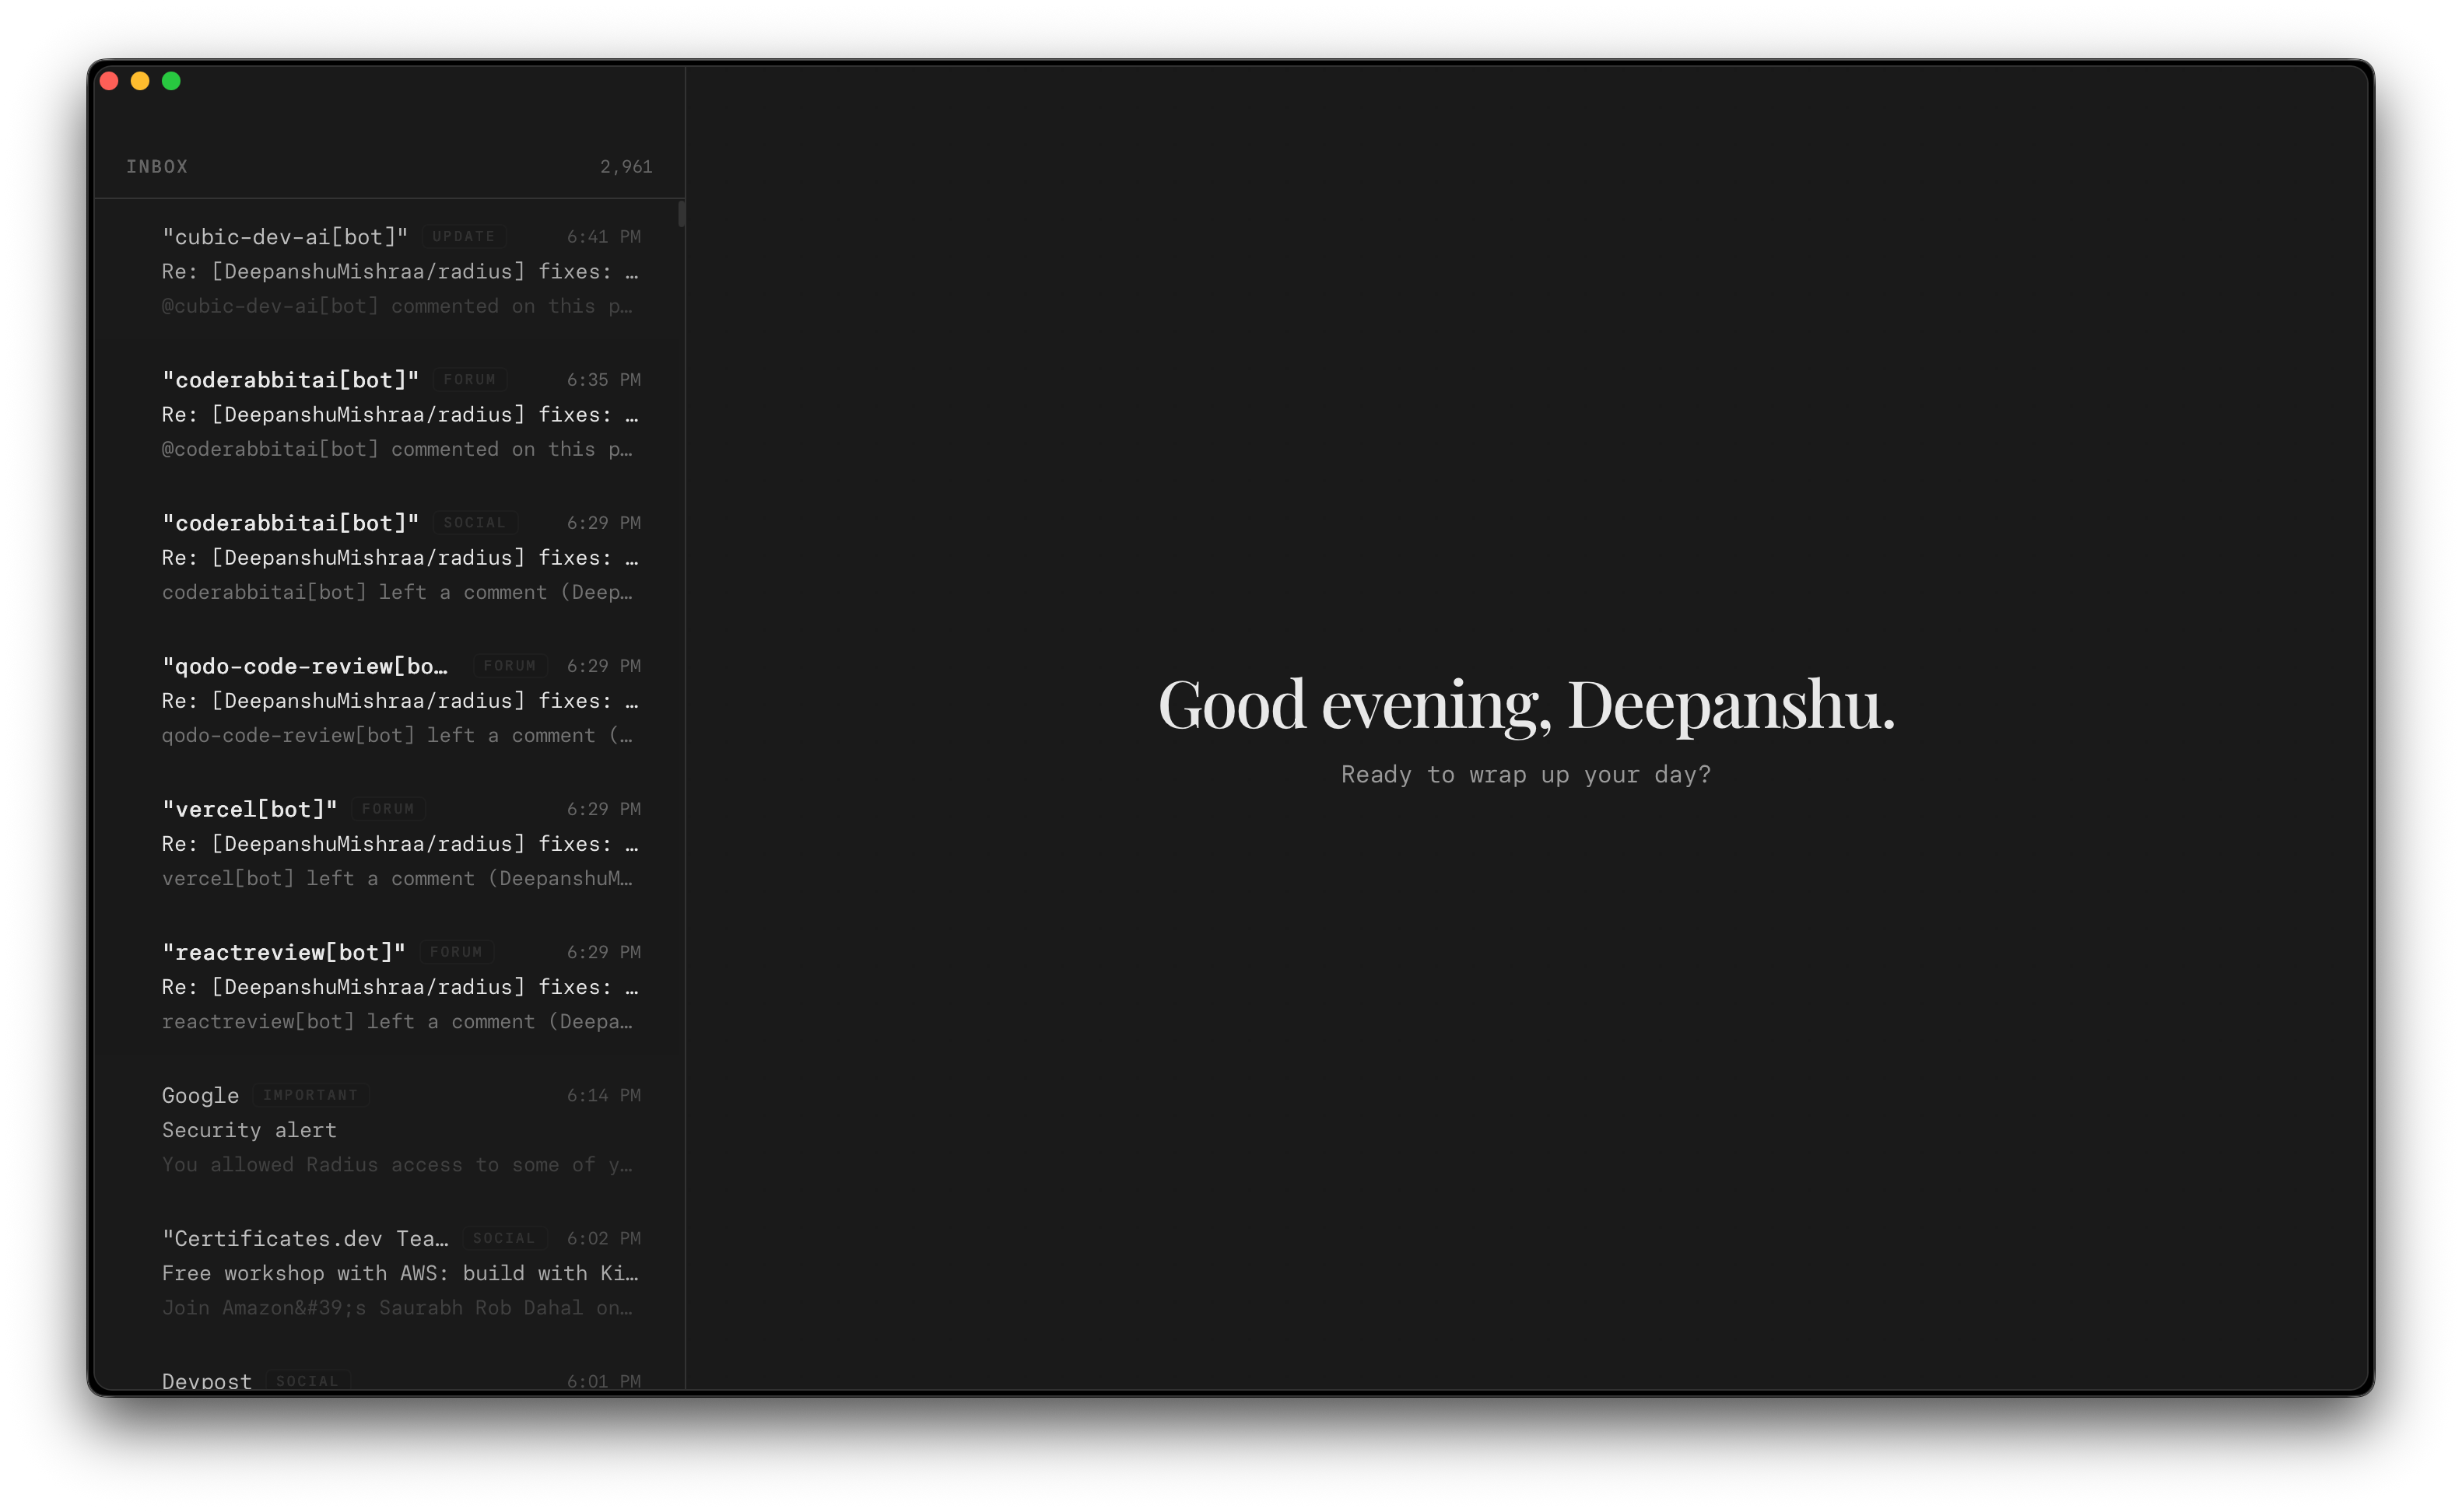Click the 6:14 PM timestamp on Google email
2462x1512 pixels.
coord(603,1095)
